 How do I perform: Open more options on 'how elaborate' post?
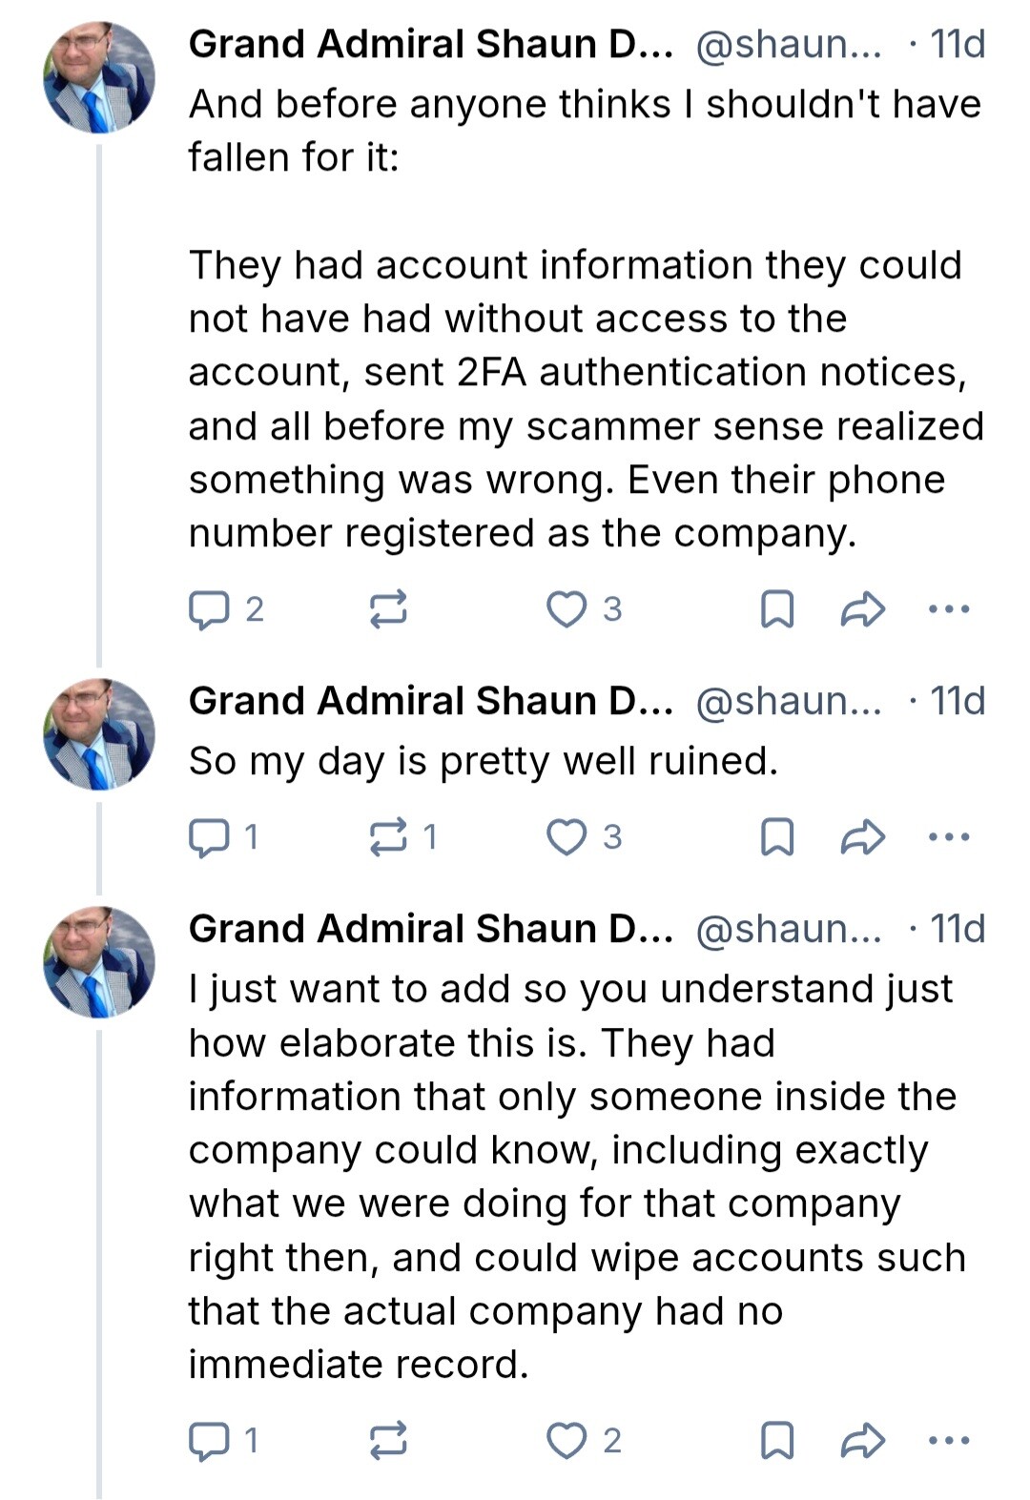[x=949, y=1440]
